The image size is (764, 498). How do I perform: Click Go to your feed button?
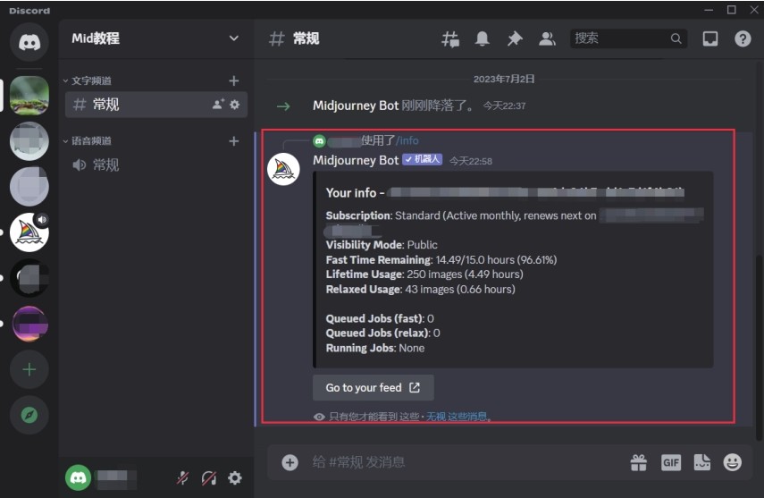coord(374,388)
